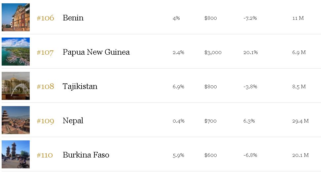Click the Benin building thumbnail

click(16, 17)
